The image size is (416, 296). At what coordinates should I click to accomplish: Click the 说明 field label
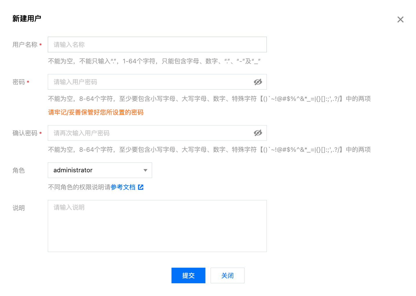[x=19, y=208]
